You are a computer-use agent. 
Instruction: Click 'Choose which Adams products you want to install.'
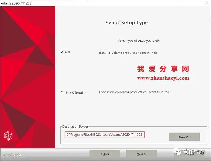134,92
